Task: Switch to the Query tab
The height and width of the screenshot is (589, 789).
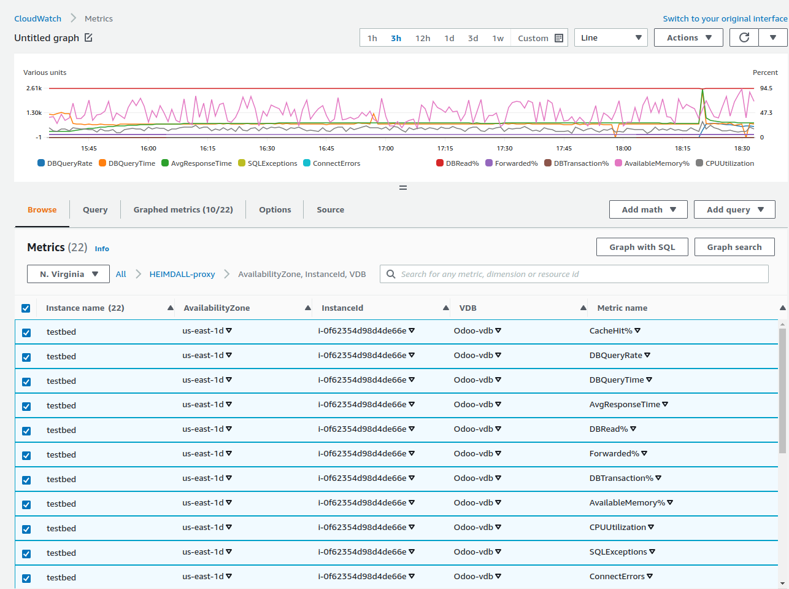Action: (95, 209)
